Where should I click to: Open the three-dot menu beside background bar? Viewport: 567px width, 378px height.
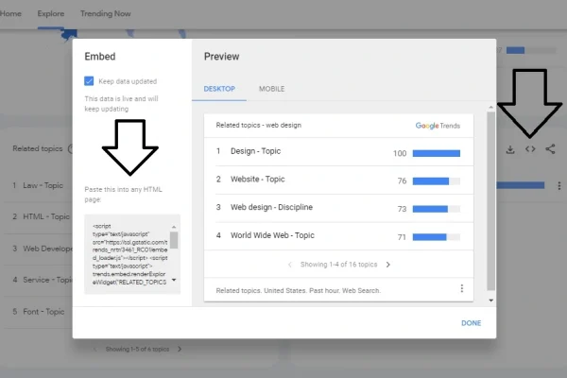(x=559, y=185)
